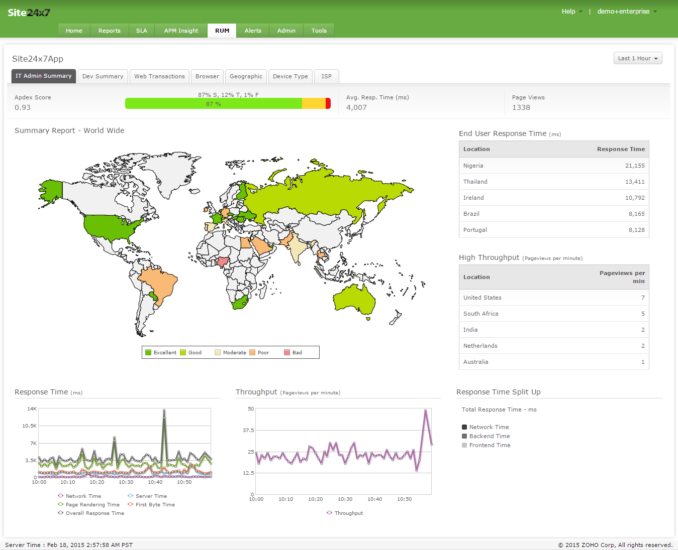Open the Alerts navigation tab
678x550 pixels.
coord(253,31)
